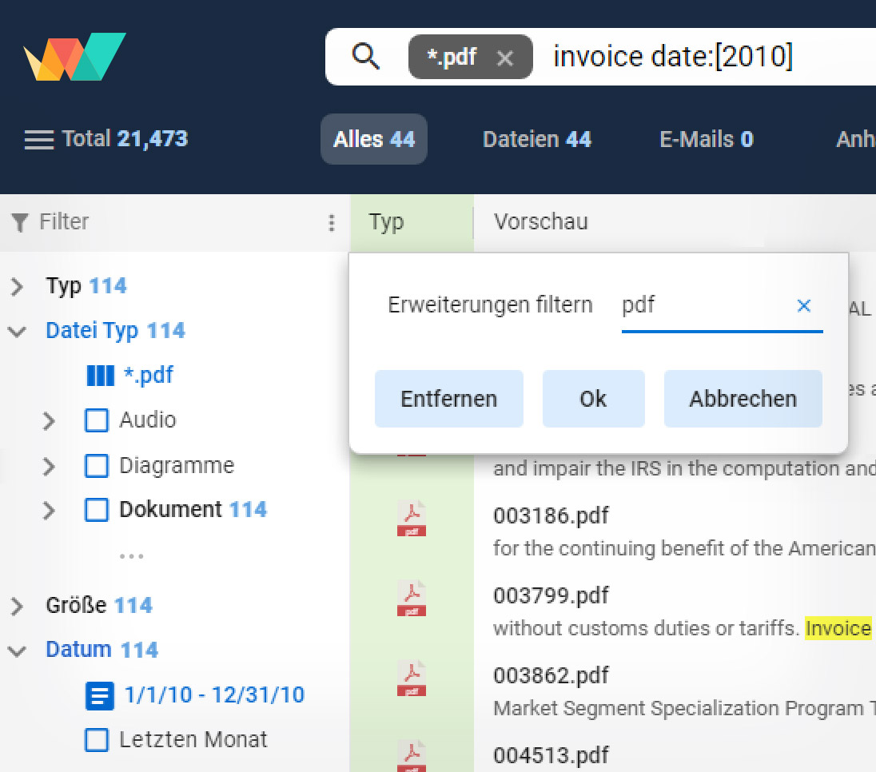Expand the Audio subcategory
The height and width of the screenshot is (772, 876).
[50, 420]
